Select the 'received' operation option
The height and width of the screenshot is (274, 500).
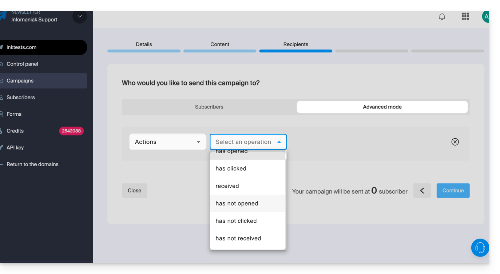click(x=227, y=186)
